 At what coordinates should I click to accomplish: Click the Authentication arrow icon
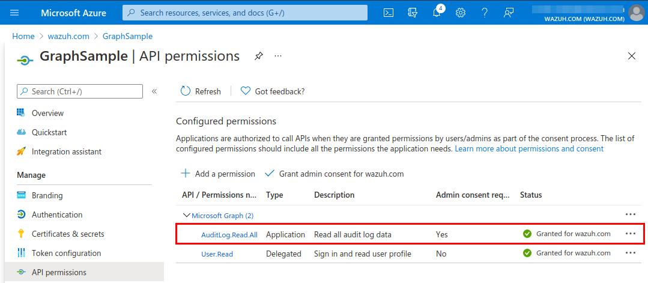click(x=21, y=215)
